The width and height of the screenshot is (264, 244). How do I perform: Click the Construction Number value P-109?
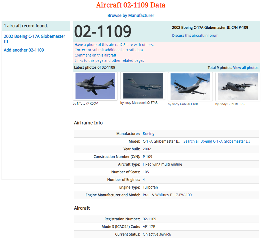tap(148, 157)
